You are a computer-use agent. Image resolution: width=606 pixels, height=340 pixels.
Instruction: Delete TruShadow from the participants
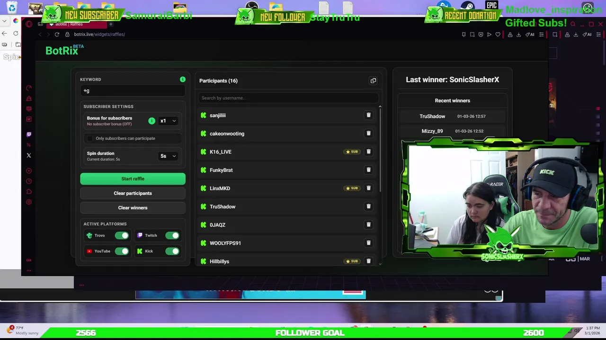[x=368, y=206]
